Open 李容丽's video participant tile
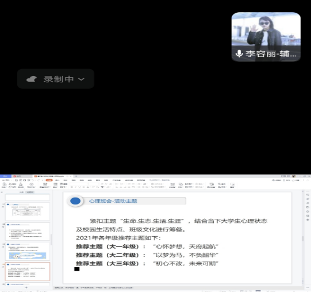The height and width of the screenshot is (292, 311). (x=266, y=37)
